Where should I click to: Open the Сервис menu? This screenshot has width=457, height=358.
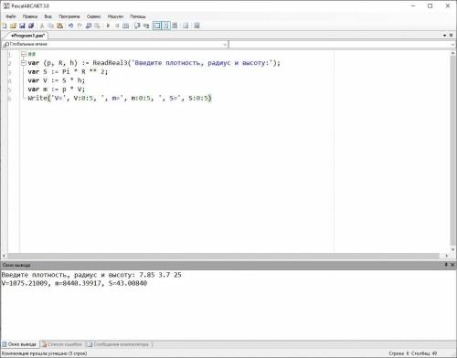pyautogui.click(x=93, y=16)
